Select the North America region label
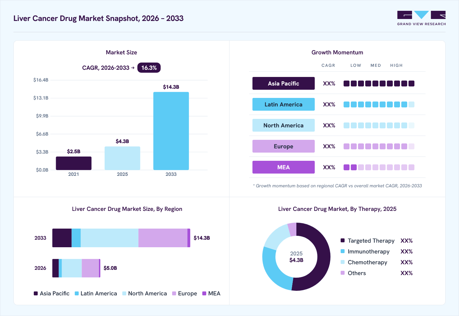Image resolution: width=459 pixels, height=316 pixels. coord(284,125)
